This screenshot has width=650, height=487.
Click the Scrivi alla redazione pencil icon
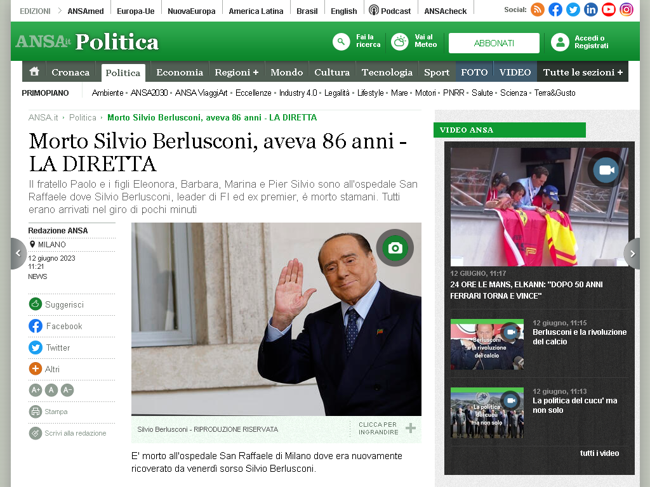coord(36,433)
